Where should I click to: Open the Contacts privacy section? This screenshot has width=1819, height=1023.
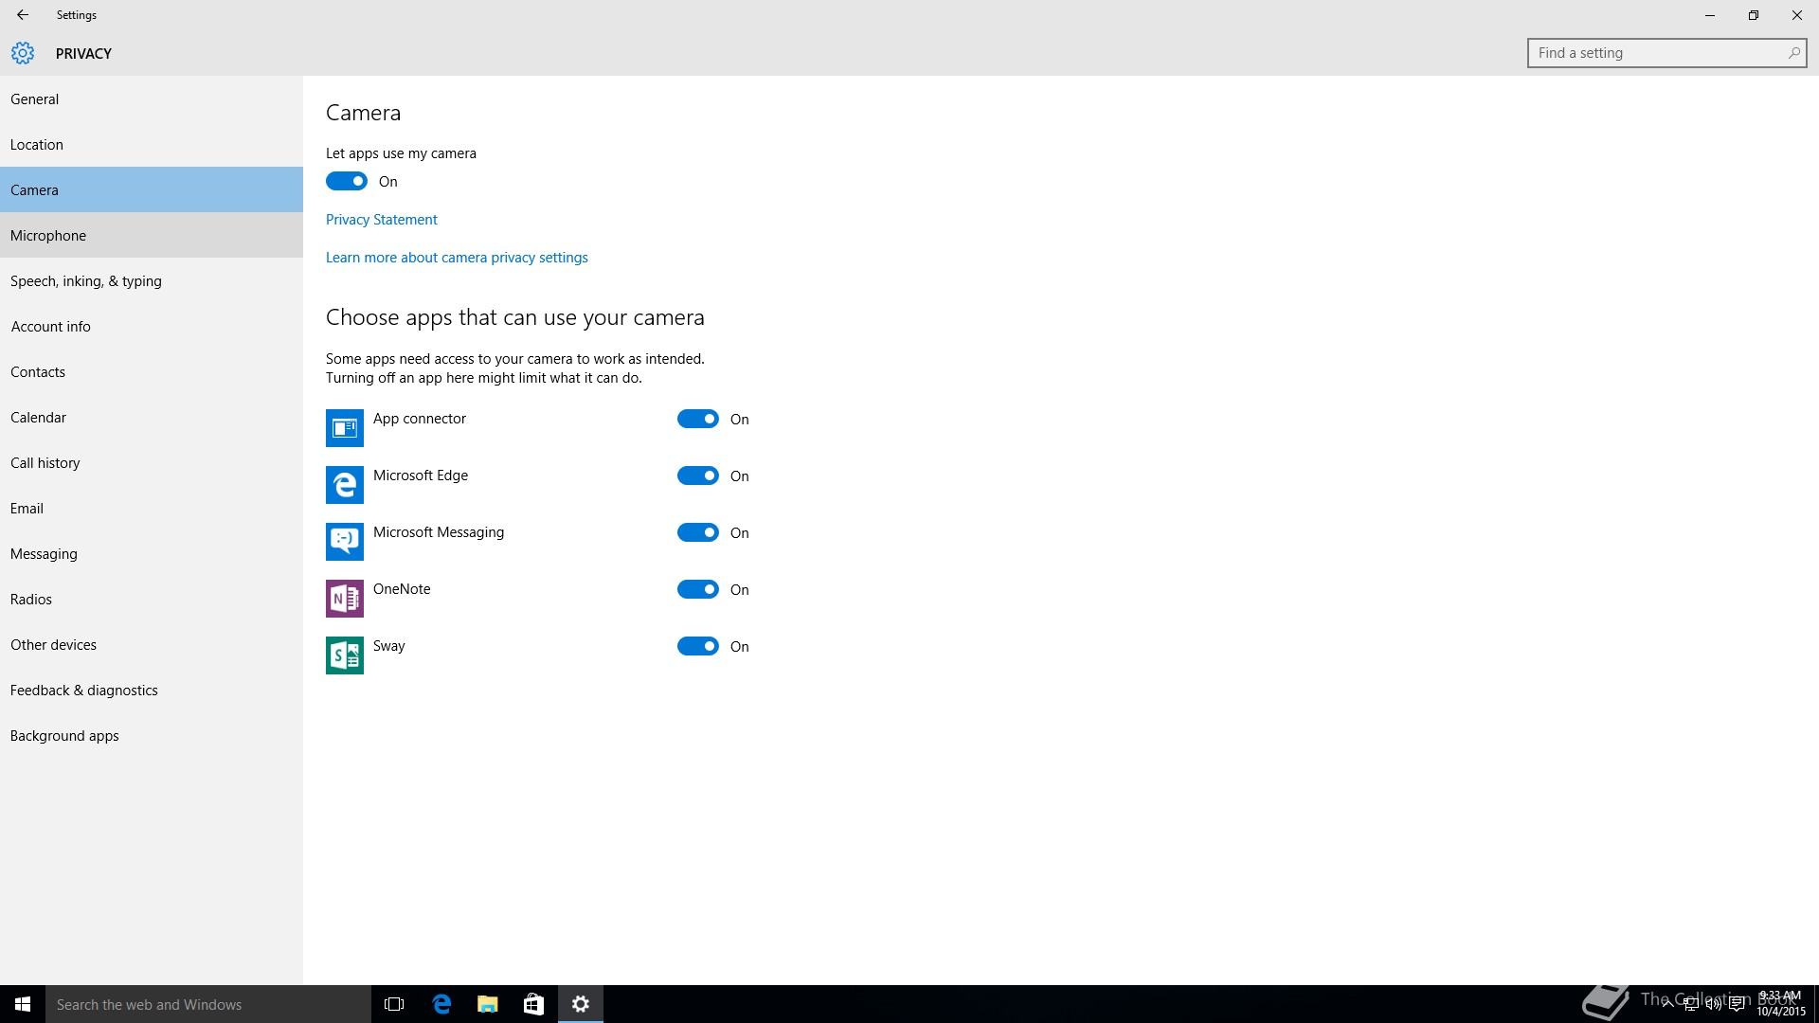[x=152, y=371]
